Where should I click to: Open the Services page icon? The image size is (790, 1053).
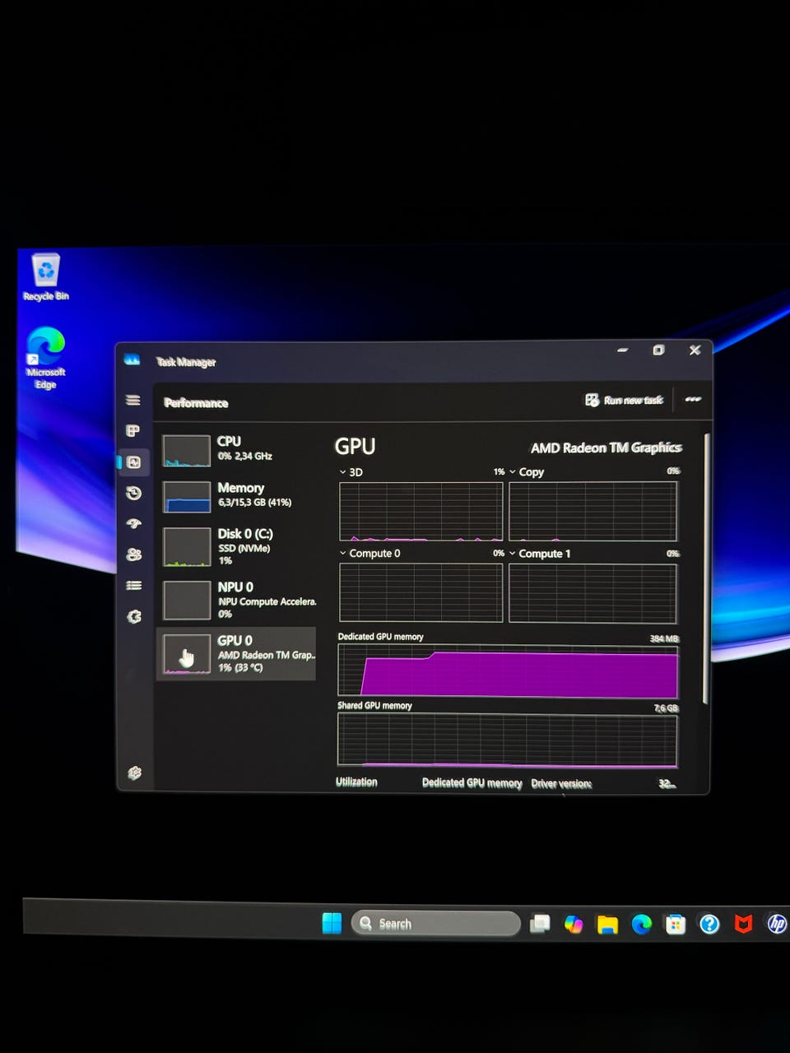click(x=133, y=617)
